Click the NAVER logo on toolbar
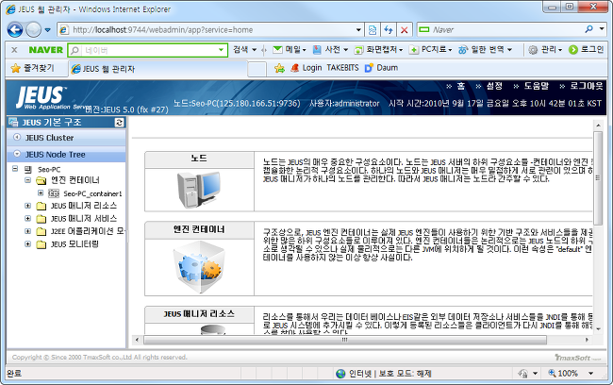Viewport: 613px width, 385px height. [x=46, y=50]
